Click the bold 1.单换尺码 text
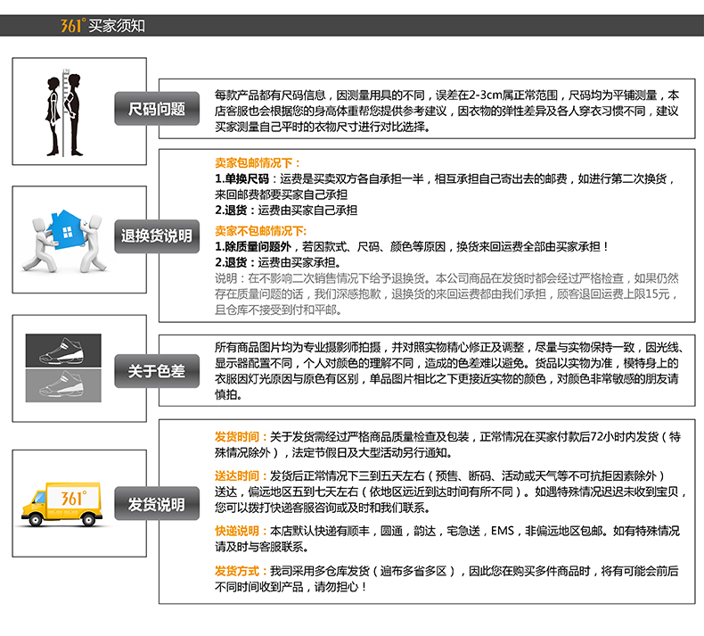Viewport: 704px width, 636px height. [x=241, y=179]
